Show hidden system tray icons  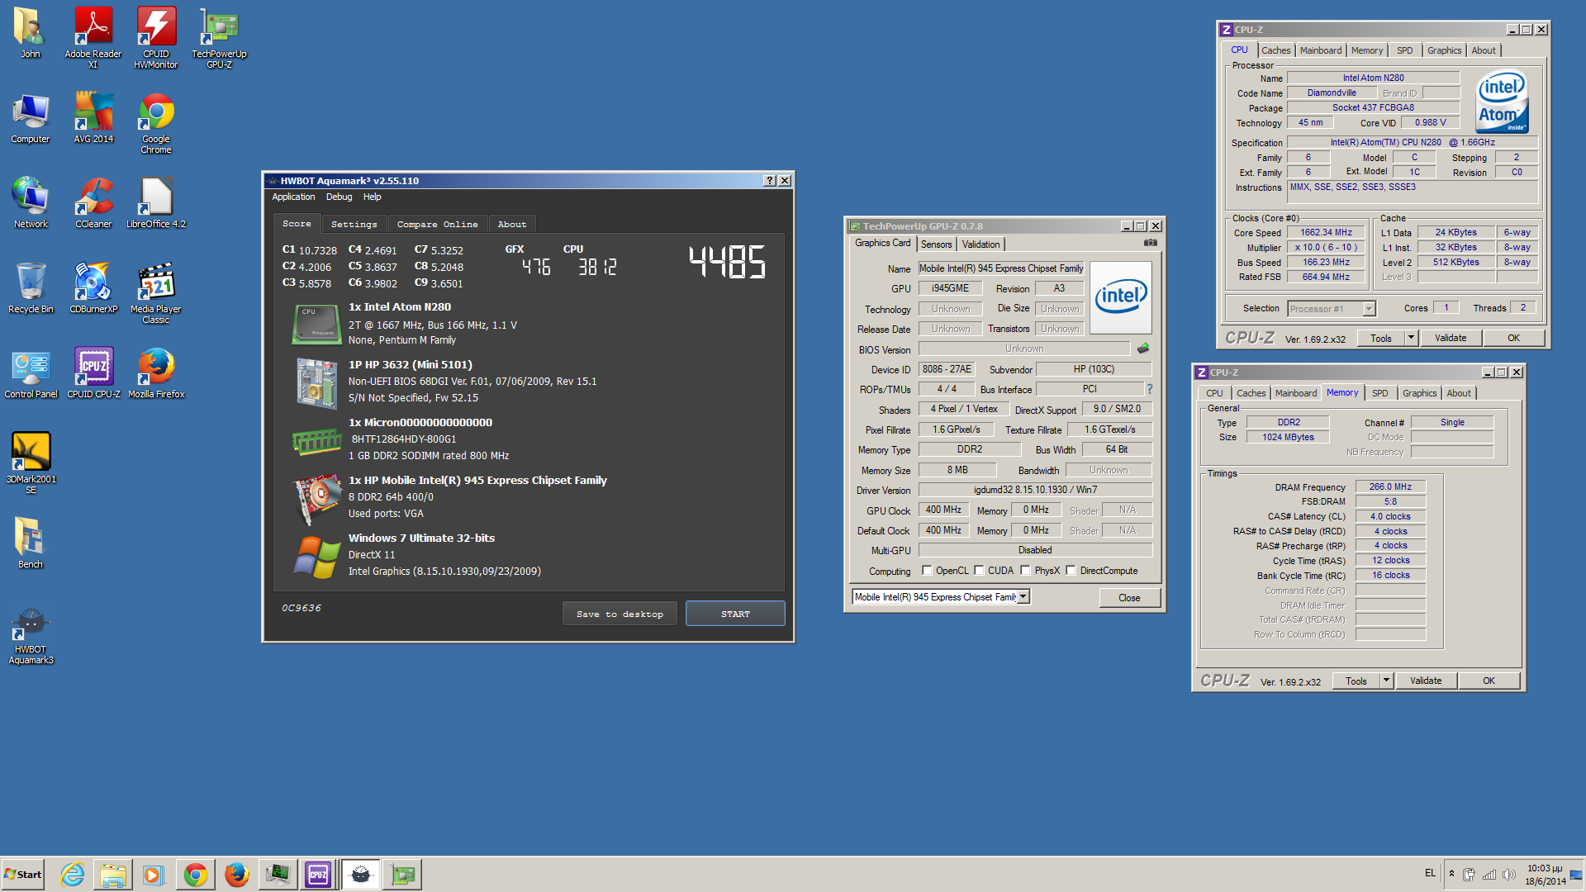(x=1451, y=874)
